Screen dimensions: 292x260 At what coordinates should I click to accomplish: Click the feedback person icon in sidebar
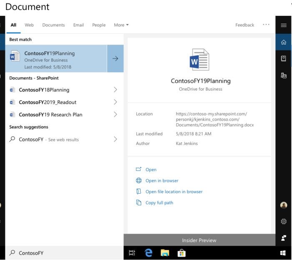(283, 238)
